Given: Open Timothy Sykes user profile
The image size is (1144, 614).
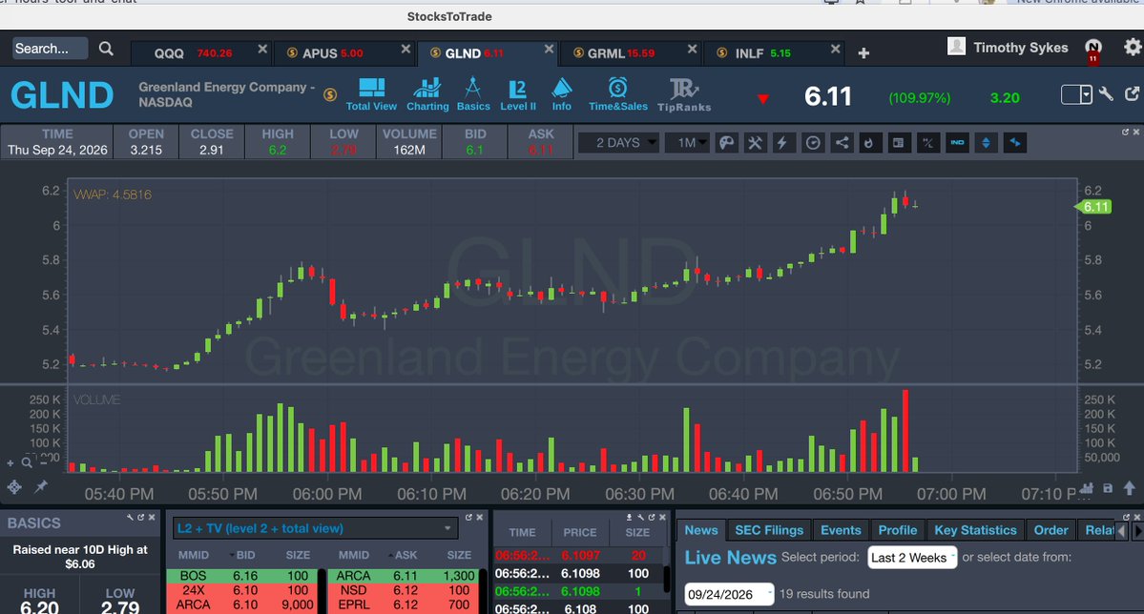Looking at the screenshot, I should 1008,48.
